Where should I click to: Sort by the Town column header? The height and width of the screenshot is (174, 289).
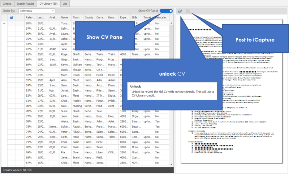(77, 17)
